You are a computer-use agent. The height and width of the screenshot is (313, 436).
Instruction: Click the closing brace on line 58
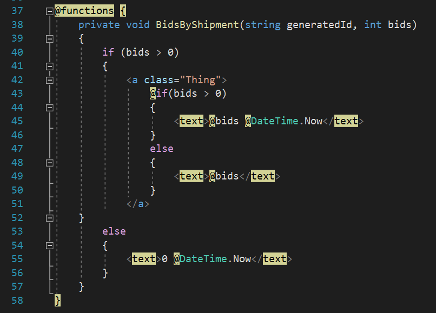pos(56,299)
